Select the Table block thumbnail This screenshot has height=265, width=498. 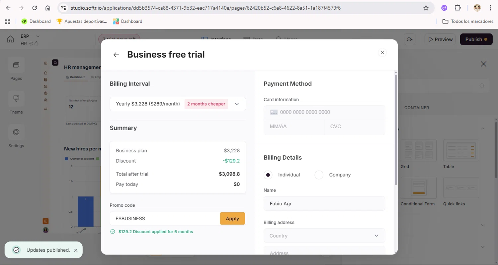point(461,151)
